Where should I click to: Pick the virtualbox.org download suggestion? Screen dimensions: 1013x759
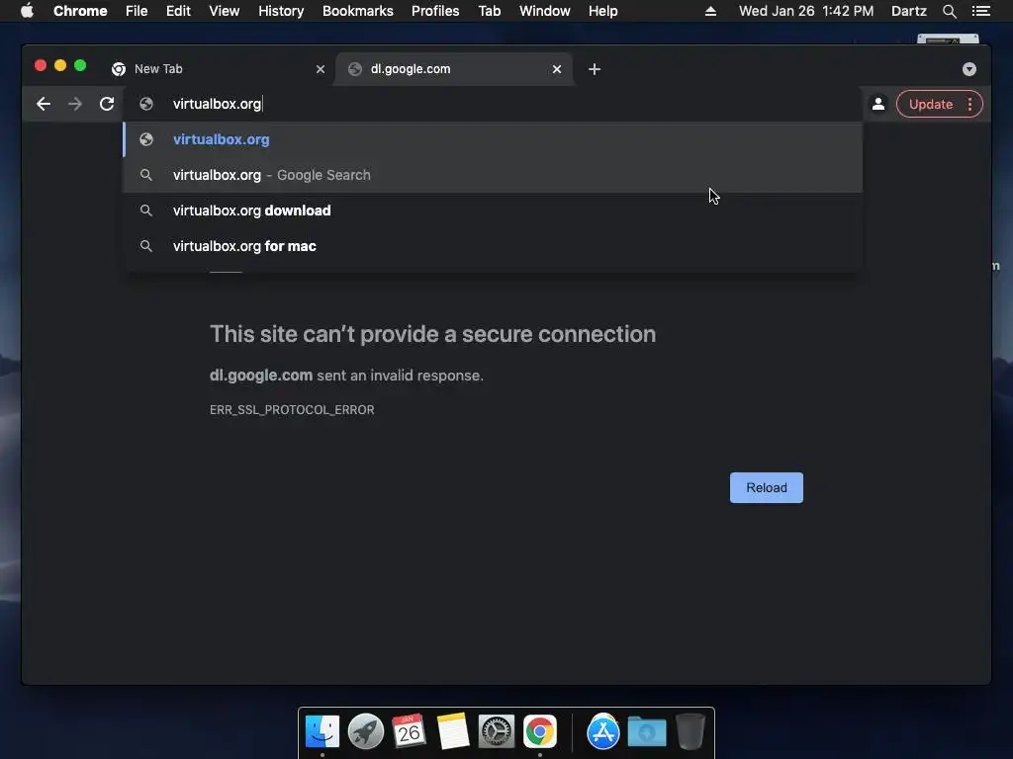click(493, 211)
